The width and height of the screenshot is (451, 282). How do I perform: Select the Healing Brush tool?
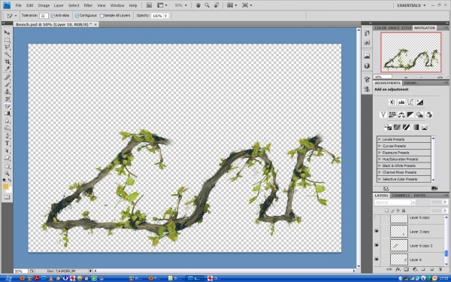click(x=8, y=77)
